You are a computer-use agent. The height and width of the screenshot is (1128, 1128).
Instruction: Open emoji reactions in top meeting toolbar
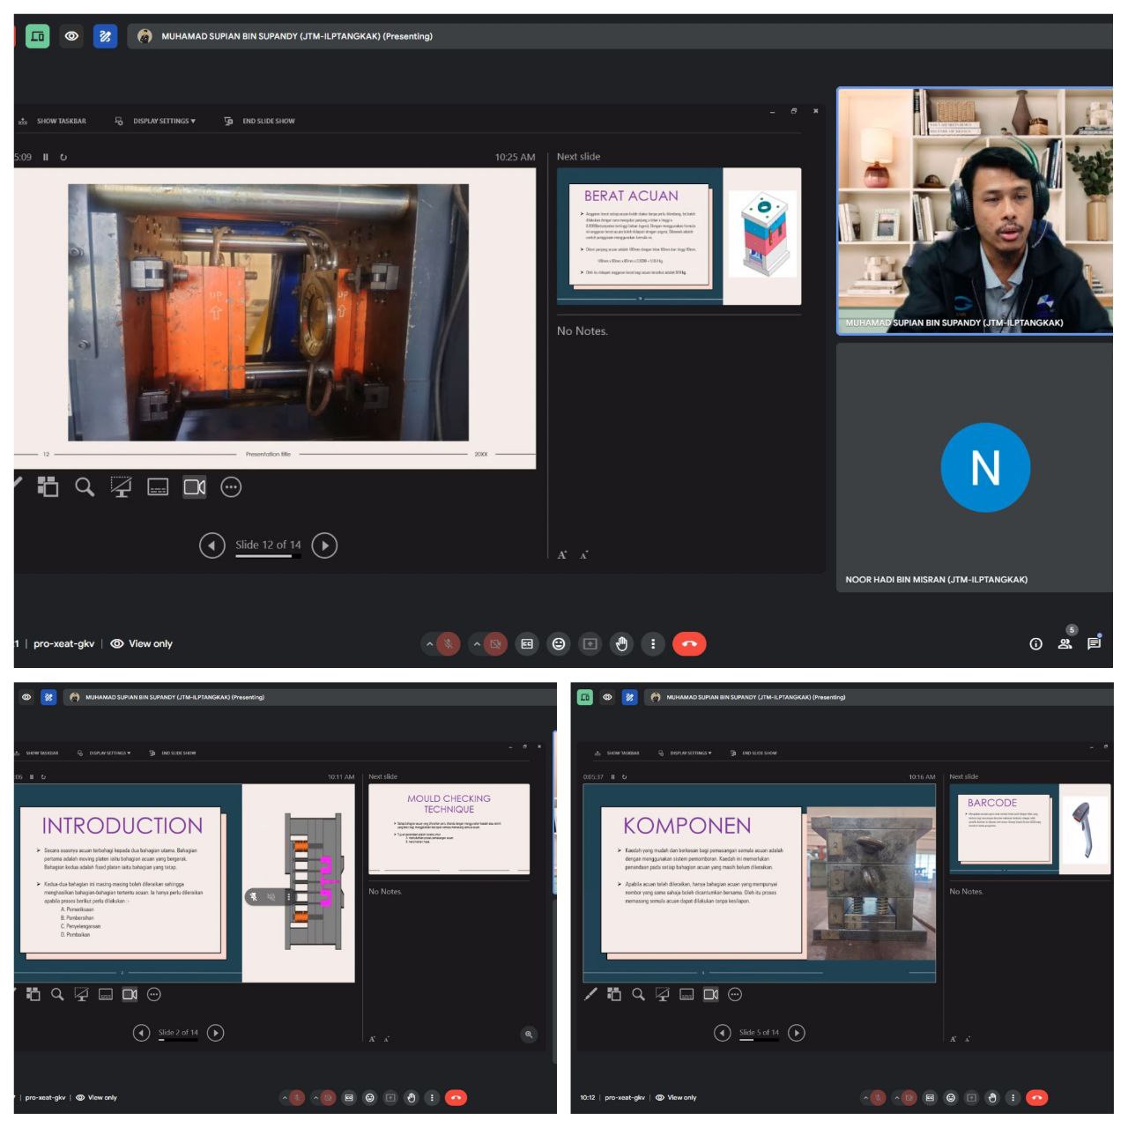(559, 644)
